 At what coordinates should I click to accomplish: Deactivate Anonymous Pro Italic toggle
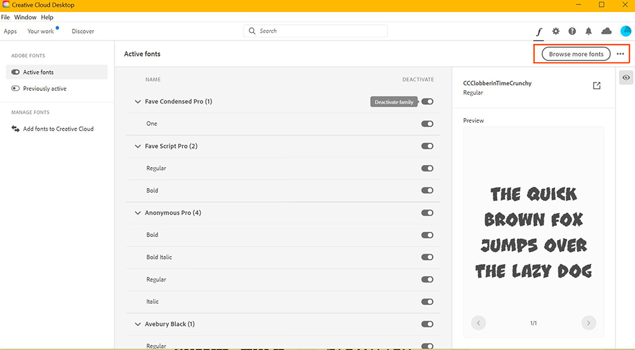coord(427,302)
